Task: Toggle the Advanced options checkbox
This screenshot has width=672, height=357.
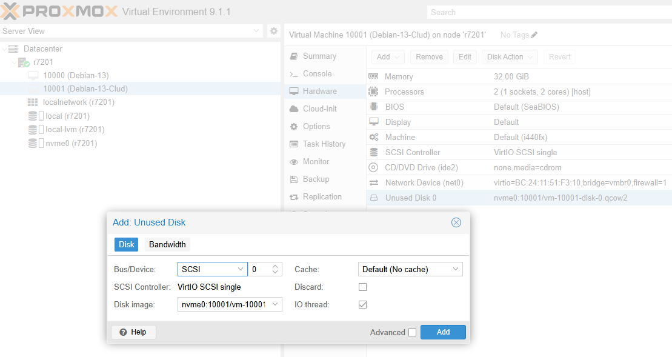Action: pyautogui.click(x=412, y=332)
